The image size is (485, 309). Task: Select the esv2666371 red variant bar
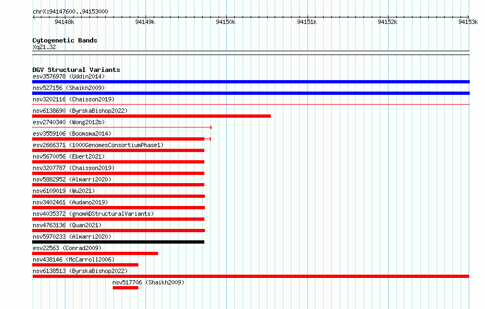point(118,150)
